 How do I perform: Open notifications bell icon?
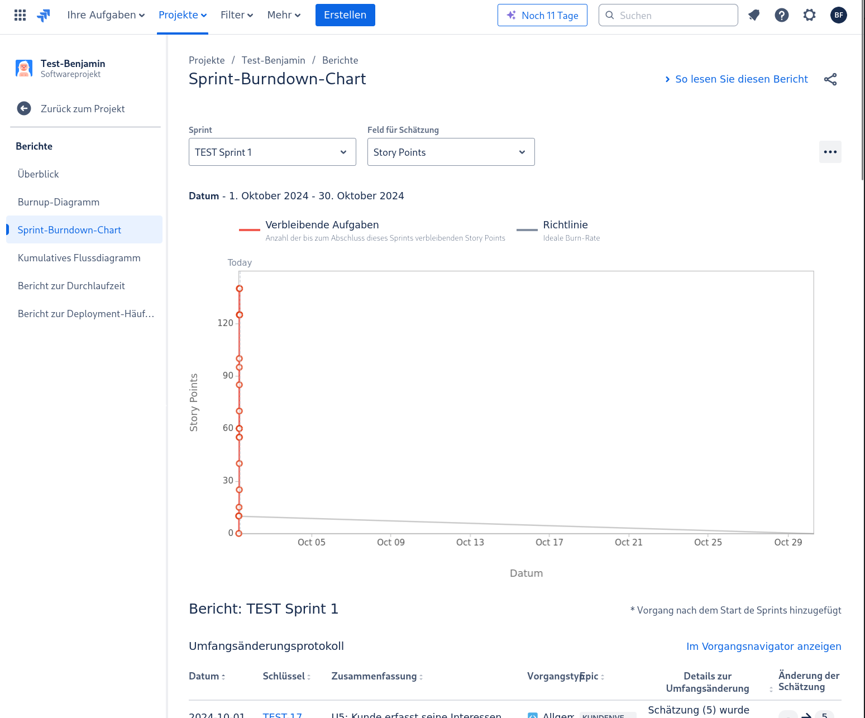click(754, 15)
